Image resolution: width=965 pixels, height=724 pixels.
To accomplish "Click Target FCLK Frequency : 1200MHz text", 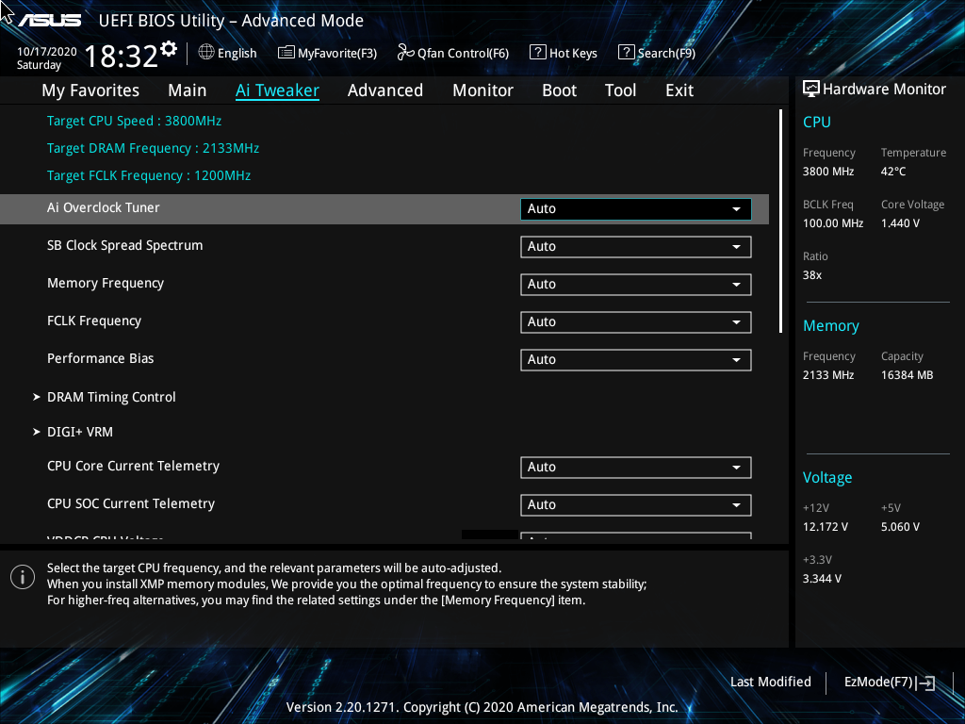I will coord(149,175).
